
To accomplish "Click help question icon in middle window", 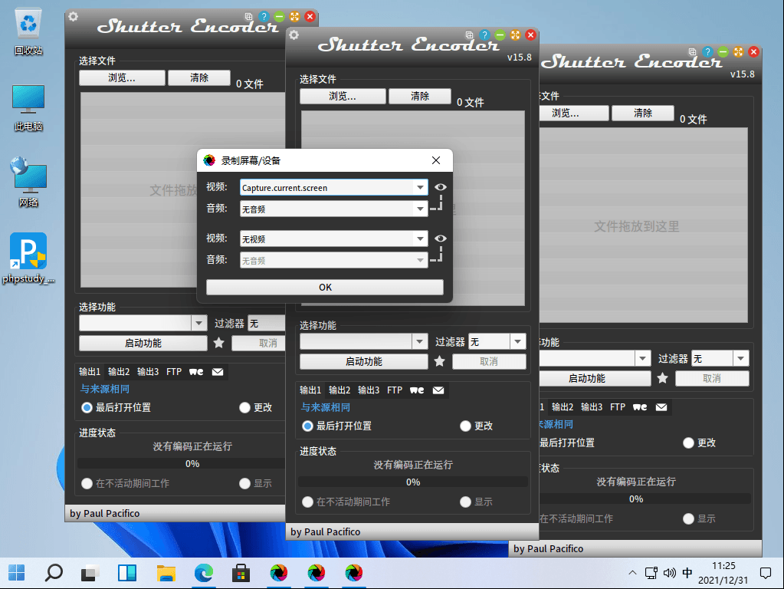I will click(x=484, y=35).
